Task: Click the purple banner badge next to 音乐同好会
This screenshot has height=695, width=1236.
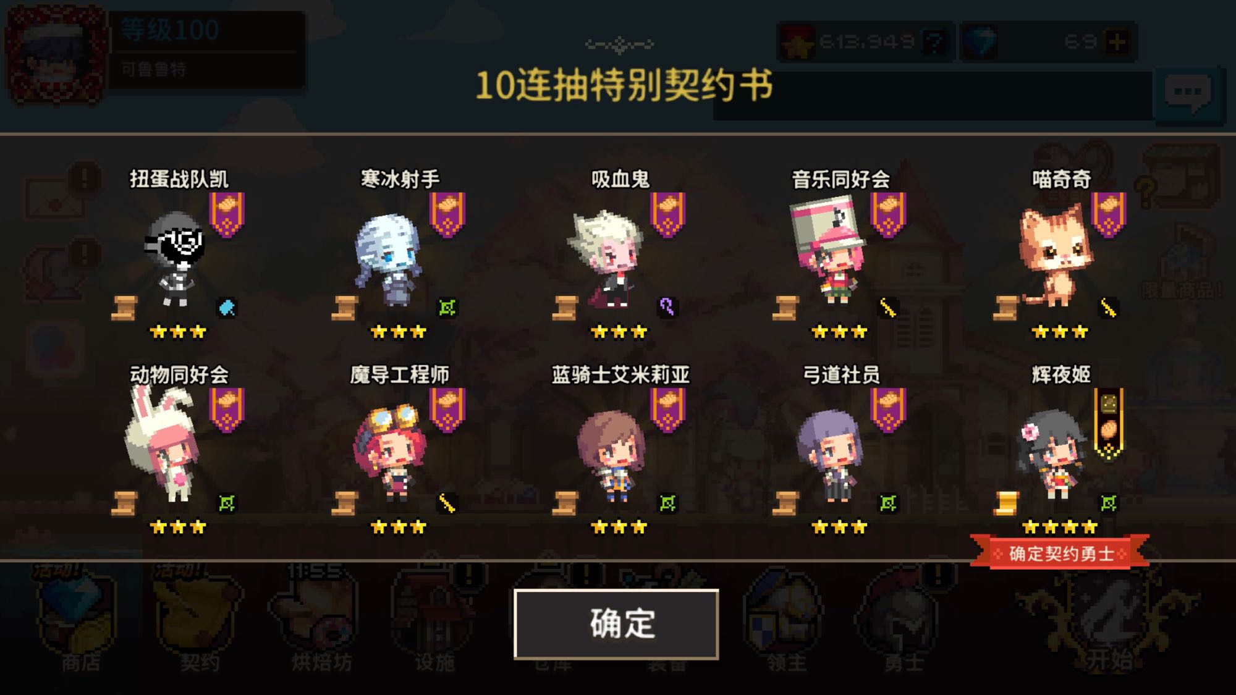Action: [888, 214]
